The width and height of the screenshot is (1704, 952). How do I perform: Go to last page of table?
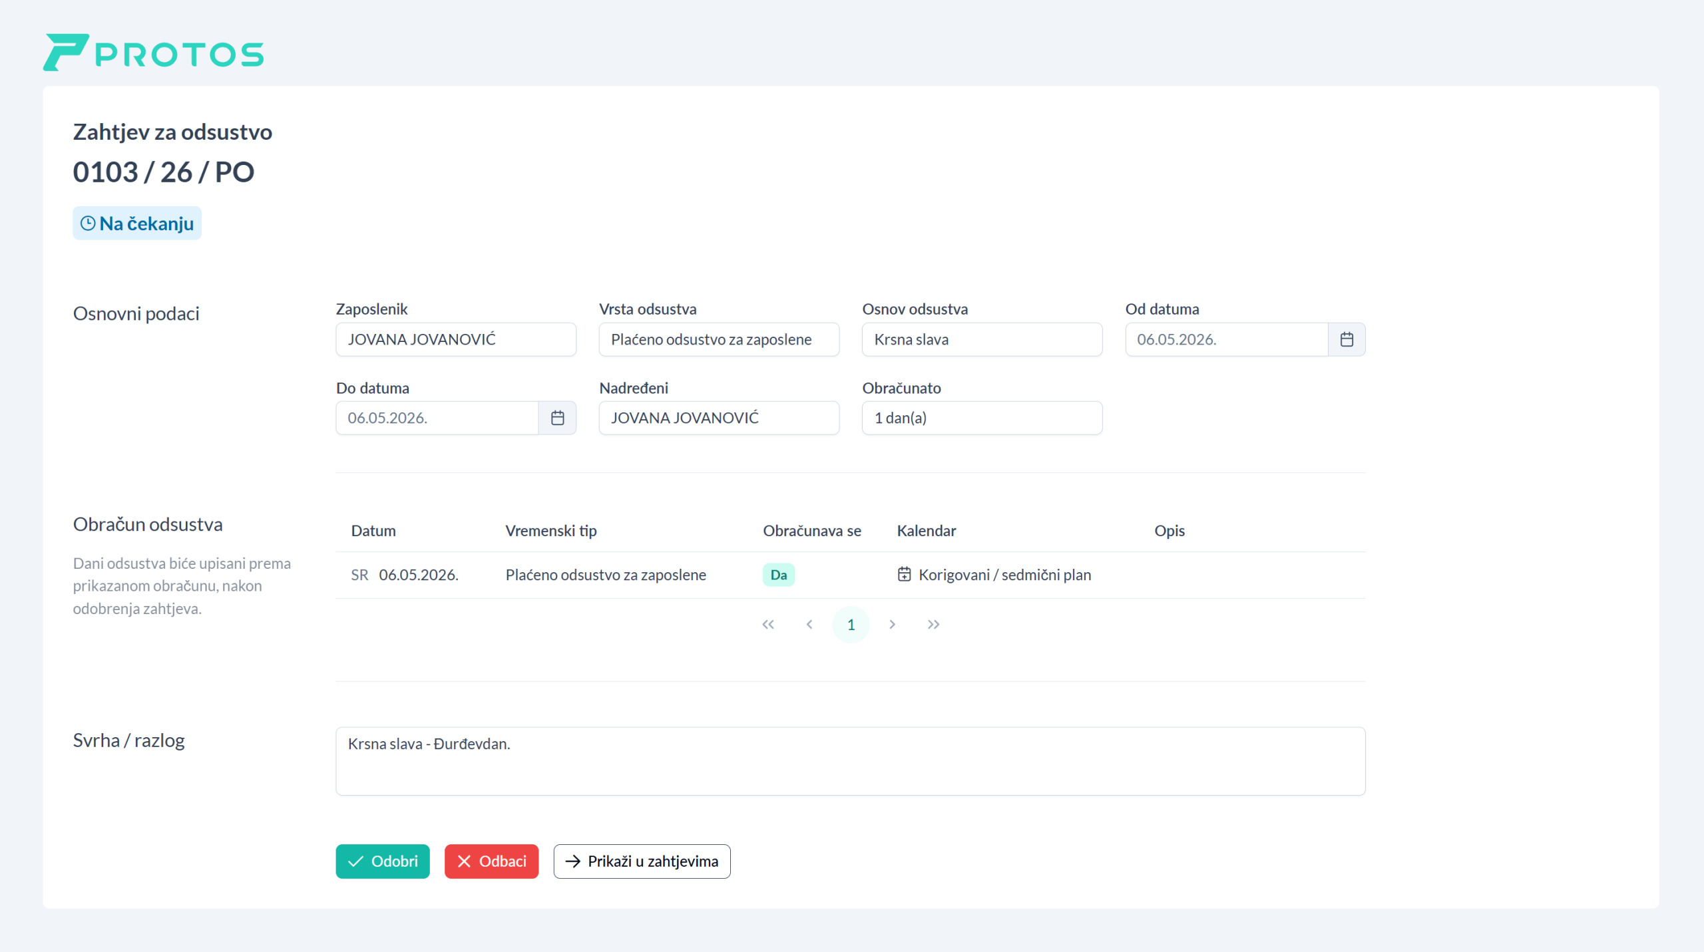point(933,624)
